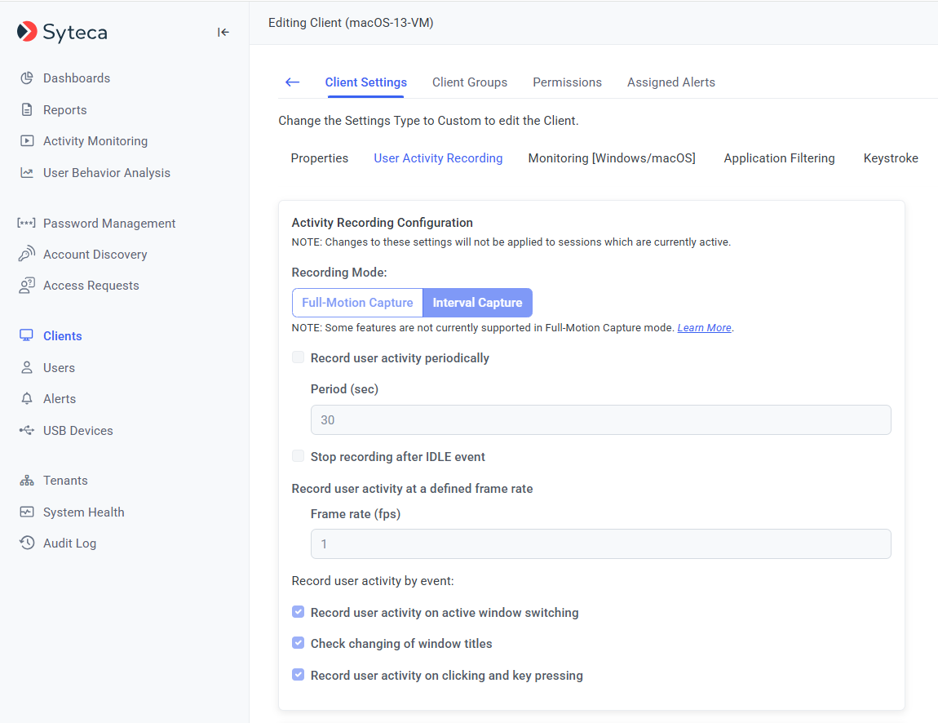
Task: Collapse the sidebar navigation panel
Action: pos(223,32)
